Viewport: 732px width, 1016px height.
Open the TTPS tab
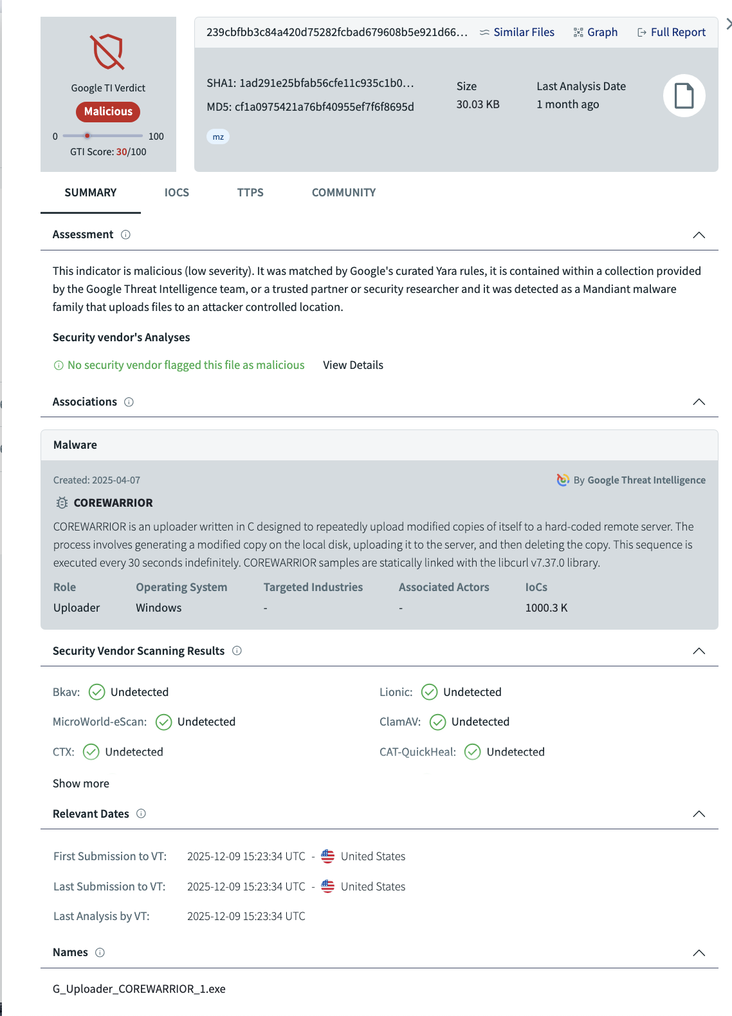coord(250,193)
